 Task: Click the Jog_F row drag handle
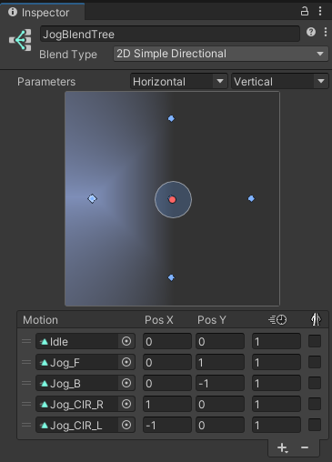(x=26, y=362)
